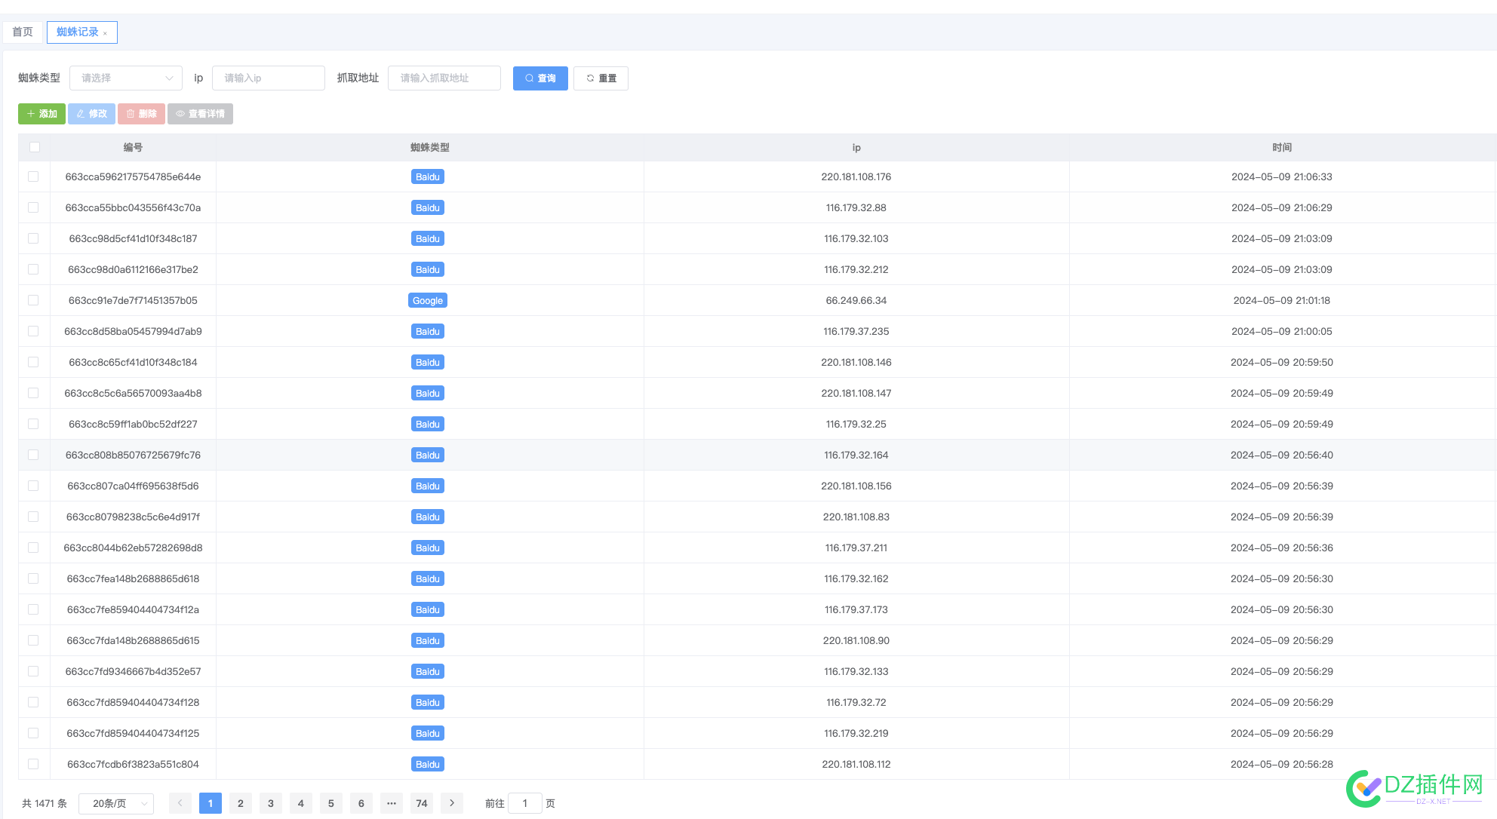Viewport: 1497px width, 819px height.
Task: Open the 首页 tab
Action: click(23, 32)
